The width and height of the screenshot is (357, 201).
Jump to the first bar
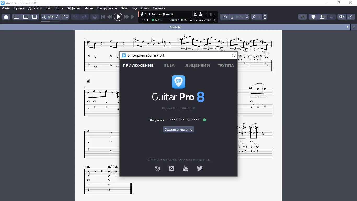tap(103, 17)
